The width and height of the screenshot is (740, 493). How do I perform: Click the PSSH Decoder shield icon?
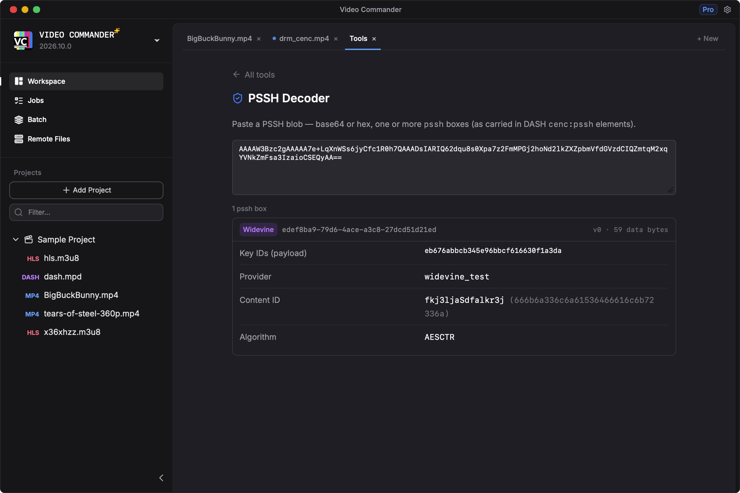(237, 98)
